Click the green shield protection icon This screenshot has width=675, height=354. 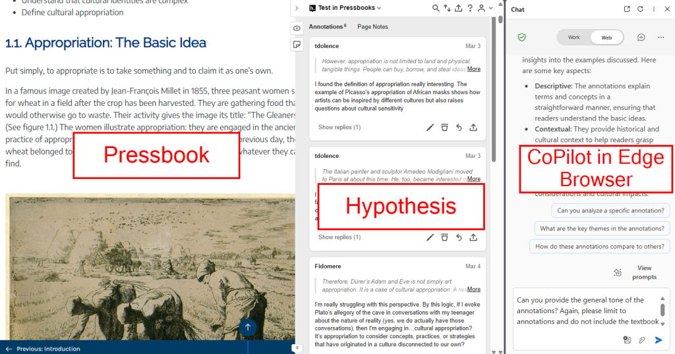[x=522, y=38]
